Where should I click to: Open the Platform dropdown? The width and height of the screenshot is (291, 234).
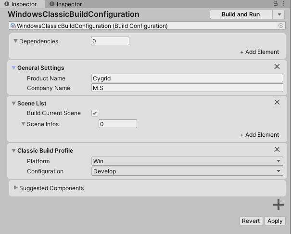click(x=187, y=161)
